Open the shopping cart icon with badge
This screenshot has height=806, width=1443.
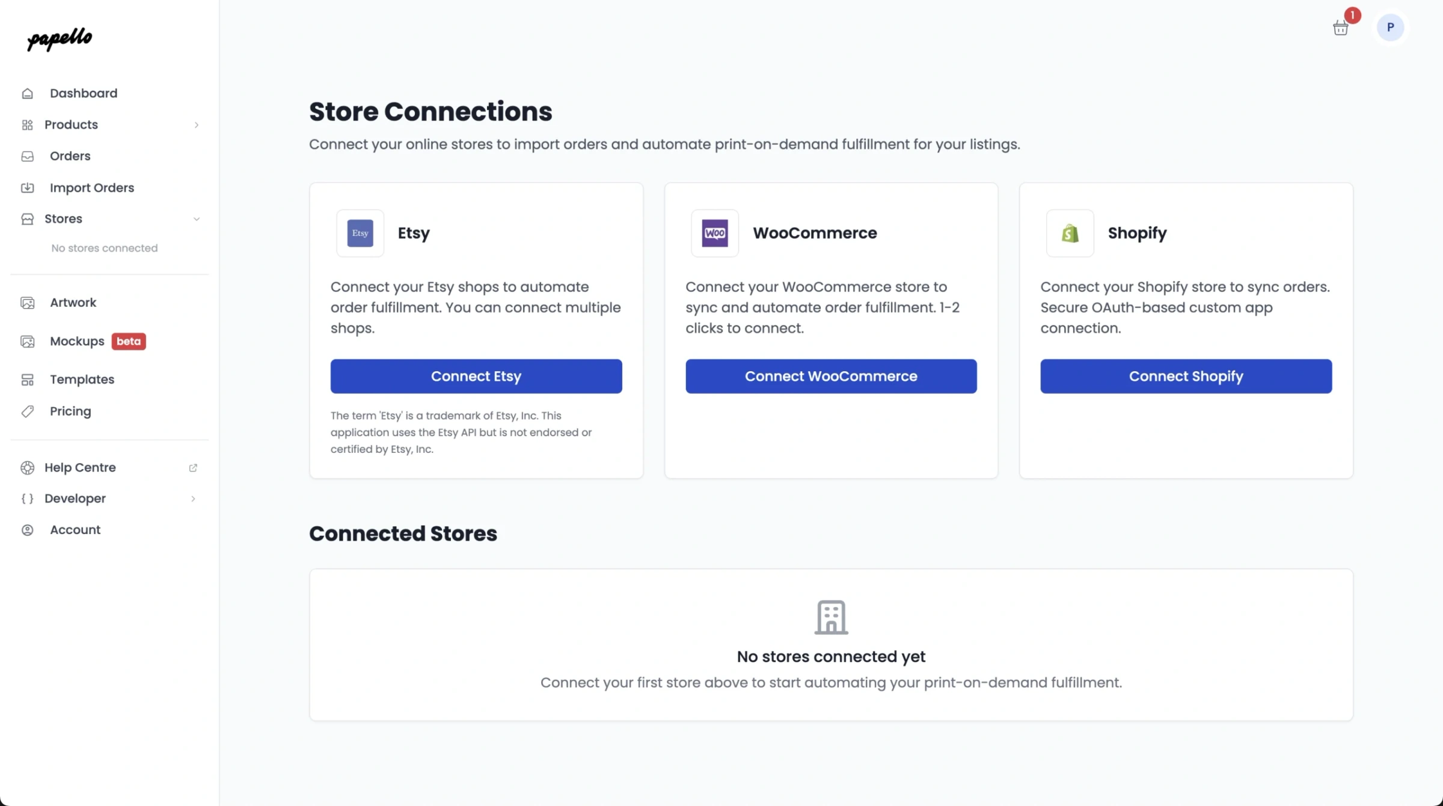point(1340,27)
